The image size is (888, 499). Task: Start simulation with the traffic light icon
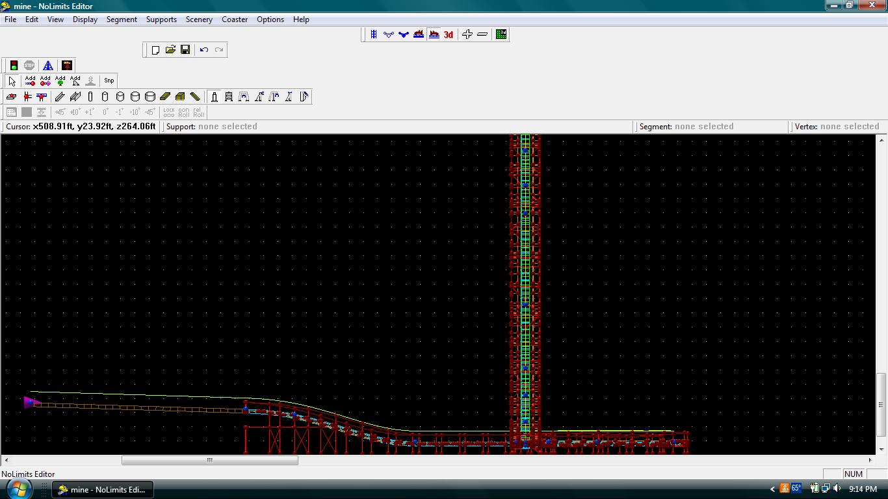click(x=14, y=66)
